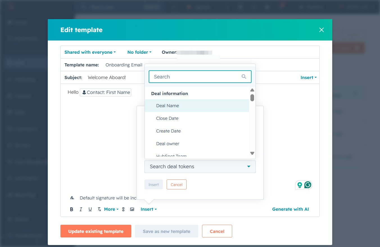Click the token Search input field
380x247 pixels.
[x=200, y=77]
